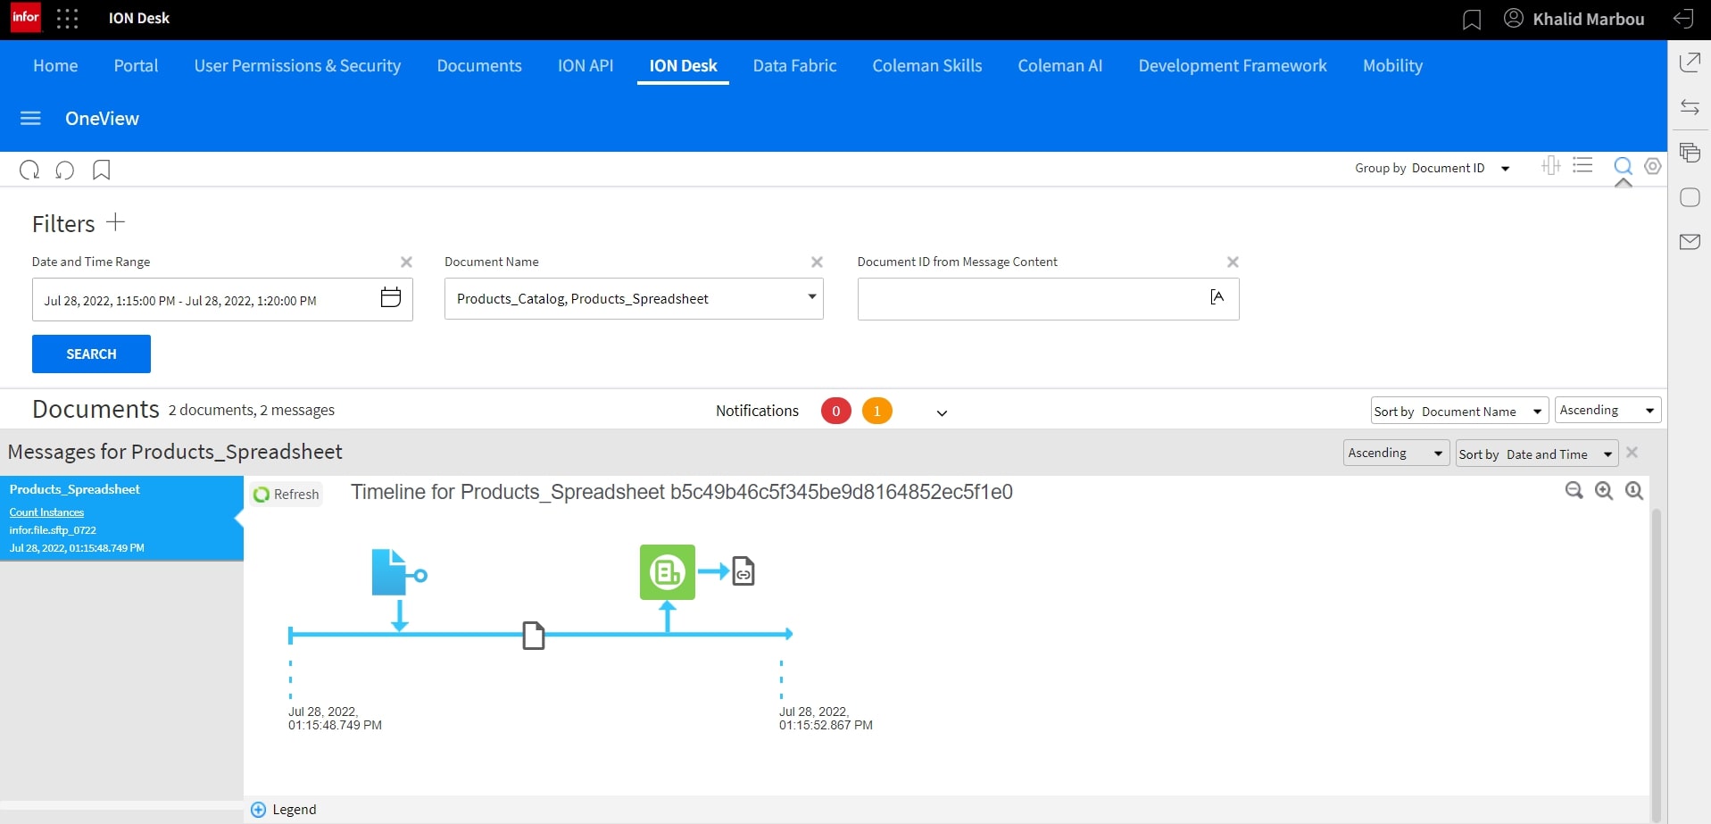Open the app launcher grid icon
This screenshot has height=824, width=1711.
(68, 18)
